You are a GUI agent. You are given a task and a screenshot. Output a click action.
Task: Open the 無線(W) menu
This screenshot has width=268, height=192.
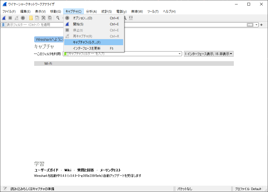pyautogui.click(x=137, y=12)
